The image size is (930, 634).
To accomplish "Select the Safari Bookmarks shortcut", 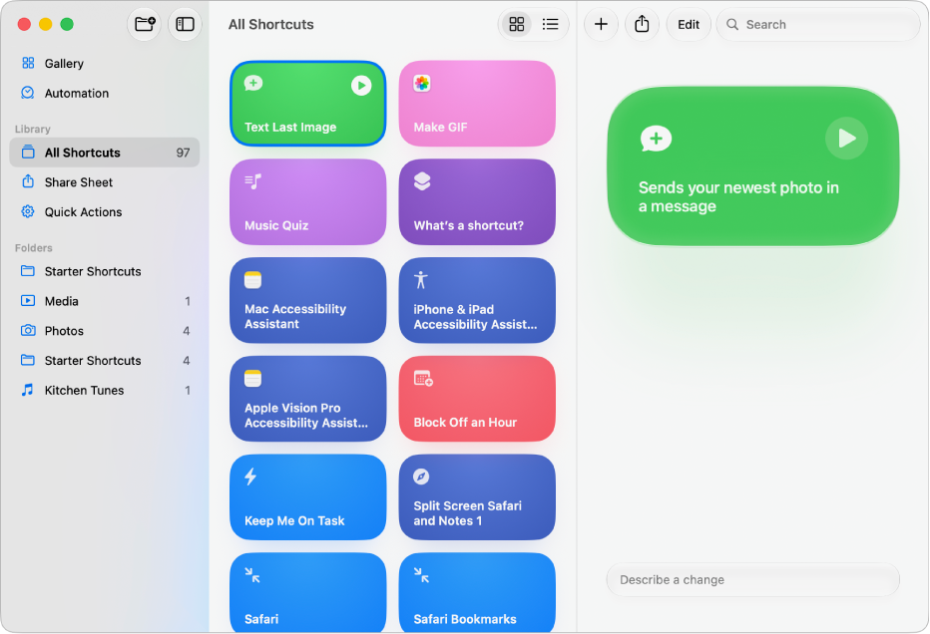I will [477, 593].
